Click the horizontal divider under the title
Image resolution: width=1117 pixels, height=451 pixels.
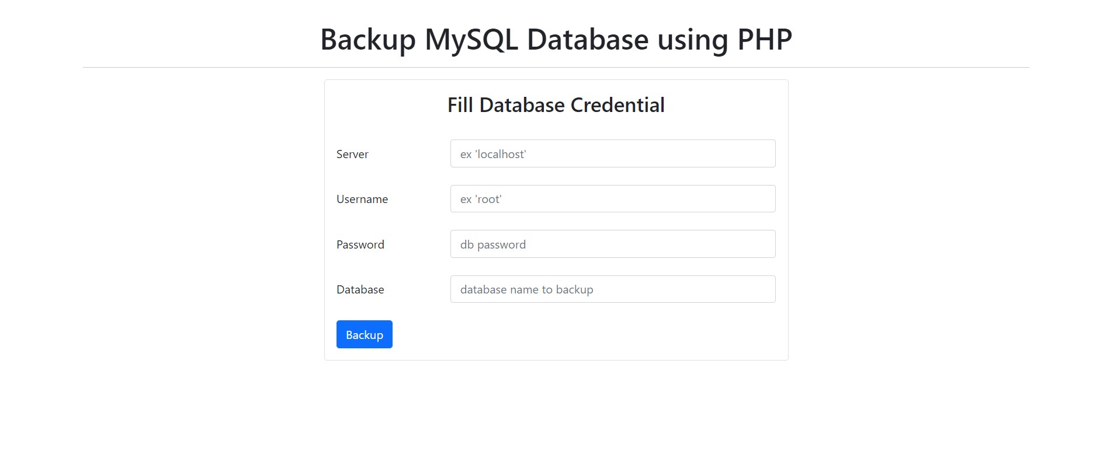[556, 67]
